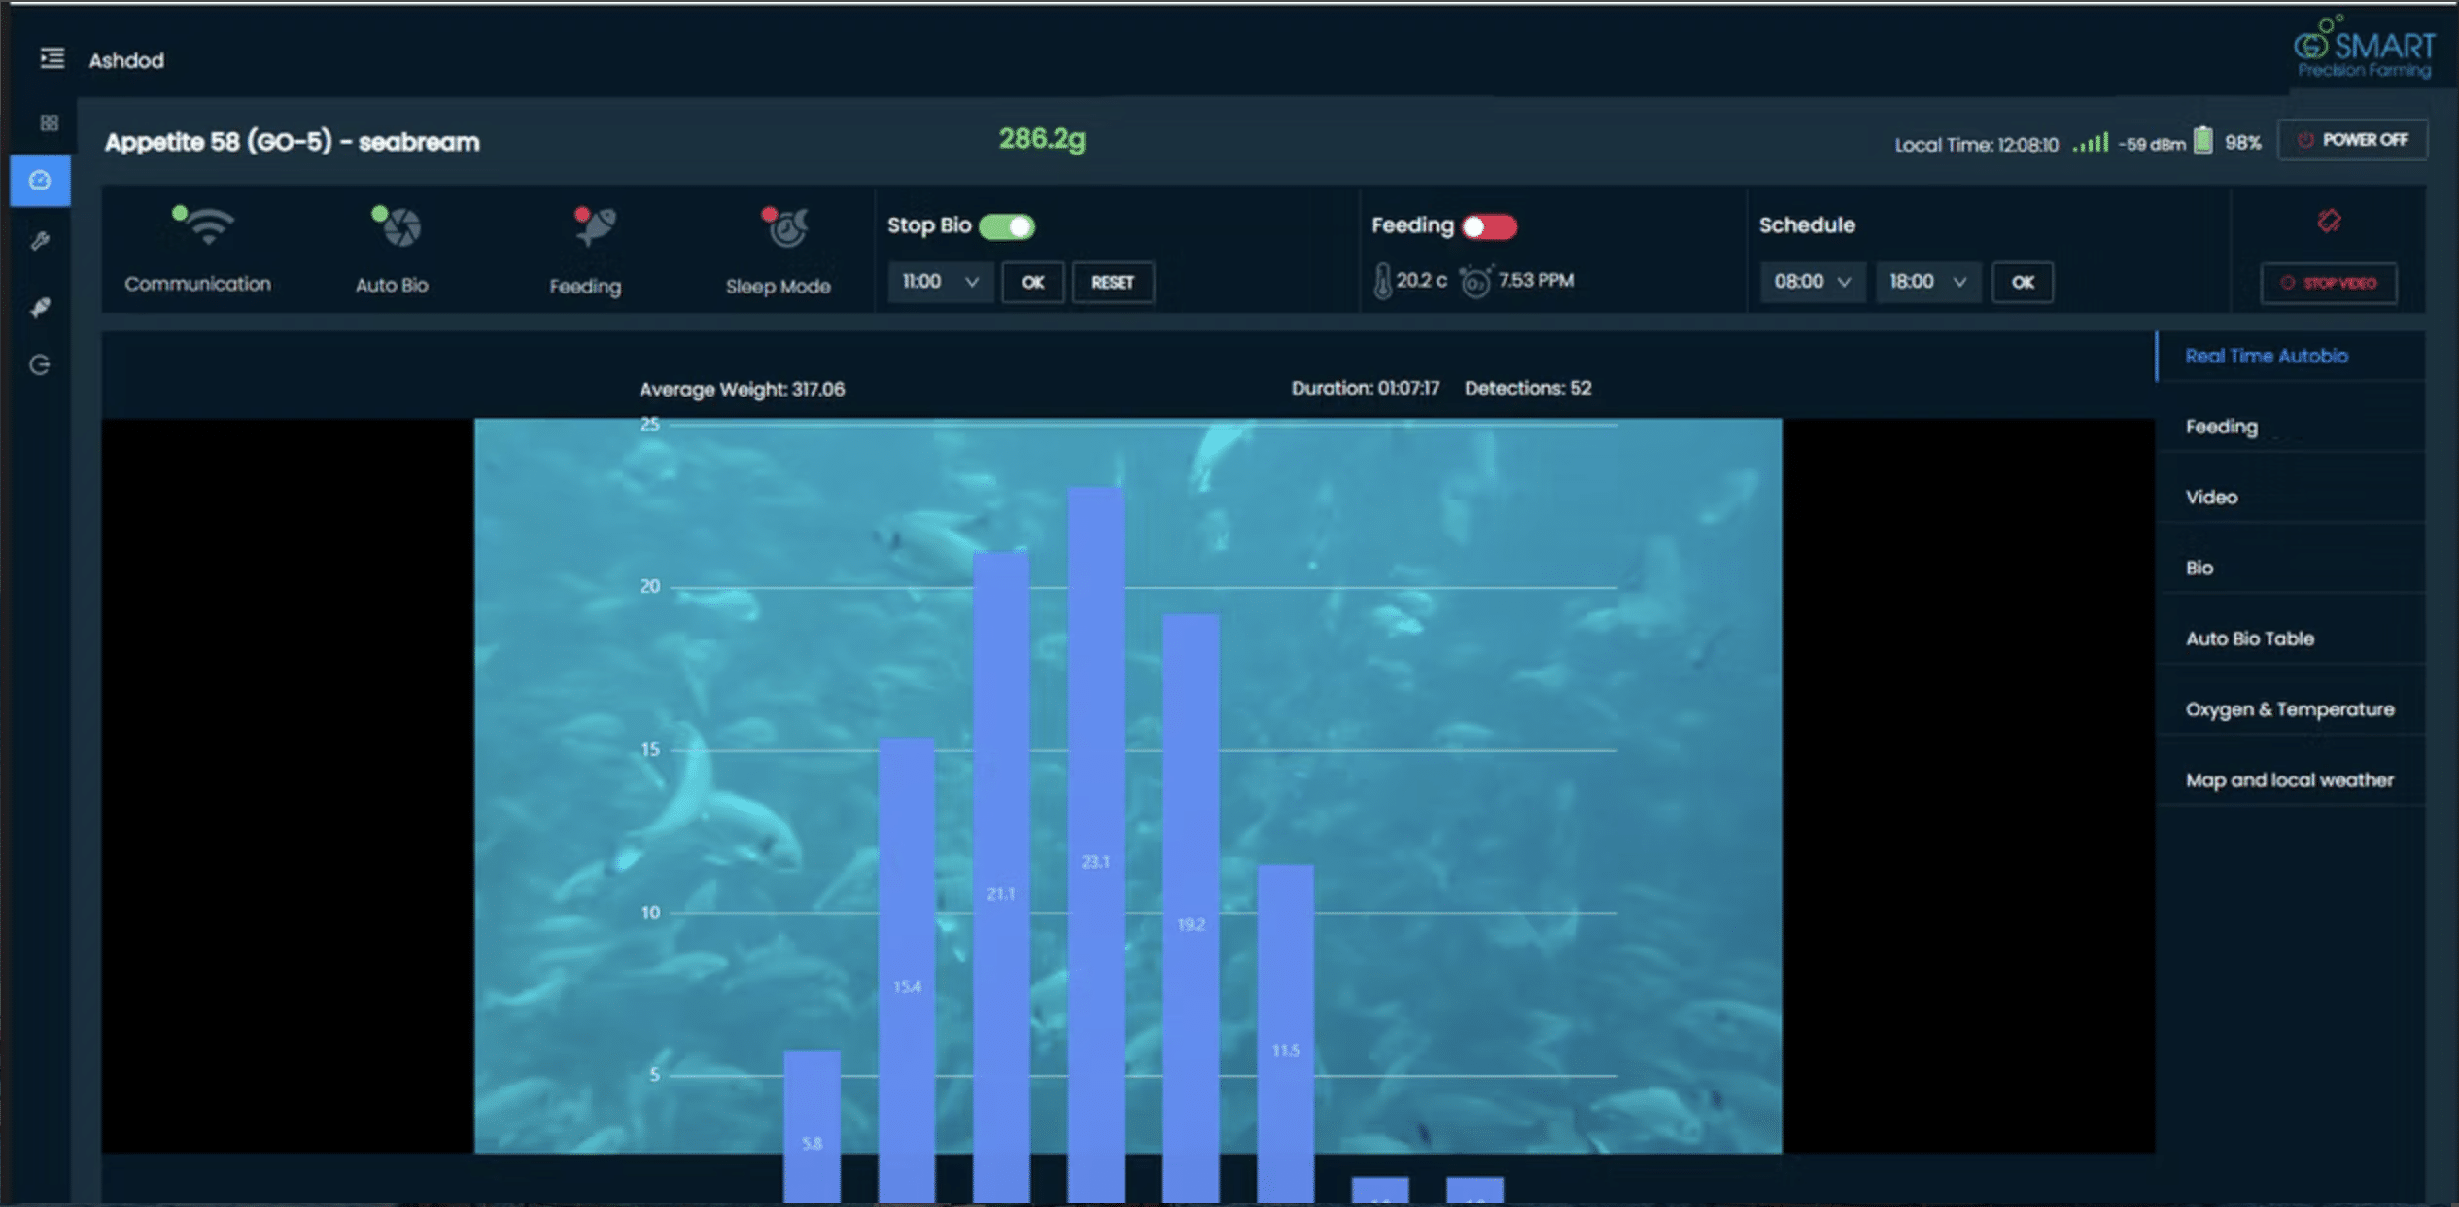The image size is (2459, 1207).
Task: Expand the 11:00 Stop Bio time dropdown
Action: [x=939, y=283]
